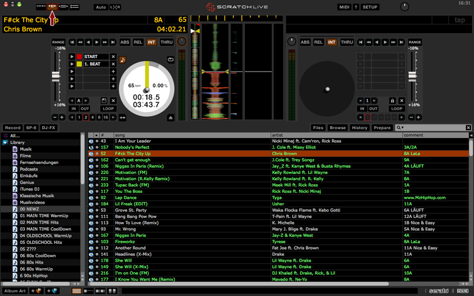Click the left deck RANGE selector
The image size is (474, 296).
click(x=58, y=43)
